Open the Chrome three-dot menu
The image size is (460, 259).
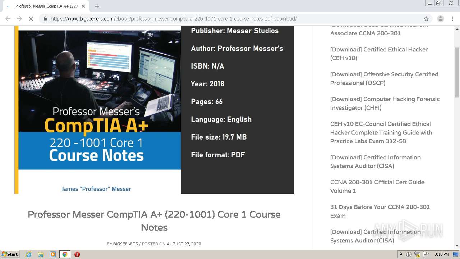(x=452, y=19)
